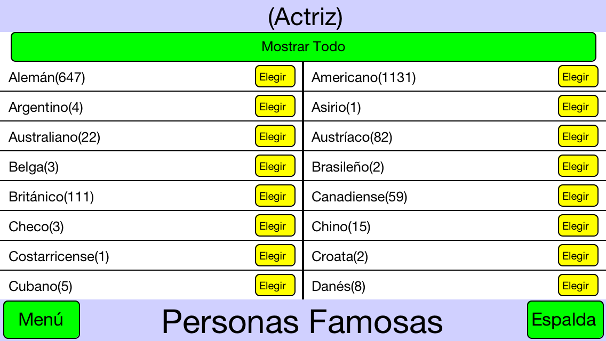The image size is (606, 341).
Task: Choose the Asirio(1) Elegir button
Action: (x=578, y=106)
